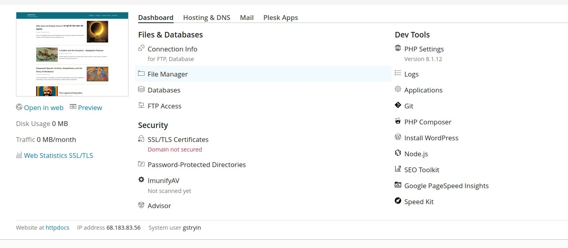Click the File Manager folder icon
Screen dimensions: 568x248
(141, 73)
